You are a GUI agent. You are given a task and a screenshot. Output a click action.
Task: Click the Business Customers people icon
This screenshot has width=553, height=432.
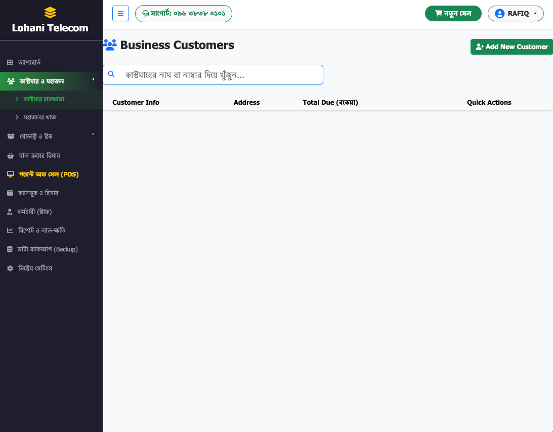click(x=110, y=45)
